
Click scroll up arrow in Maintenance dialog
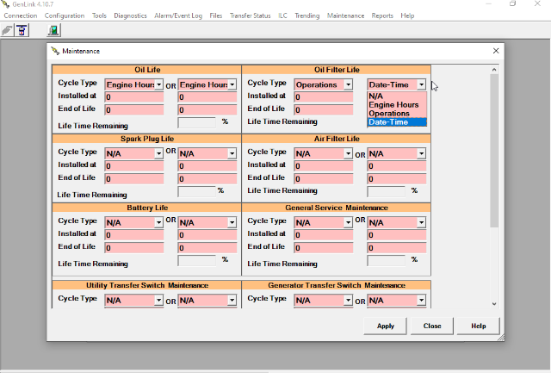494,70
